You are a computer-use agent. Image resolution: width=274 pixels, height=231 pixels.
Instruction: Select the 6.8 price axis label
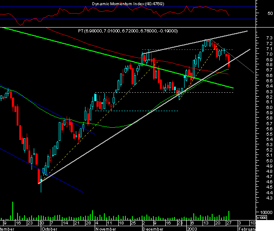[x=269, y=64]
